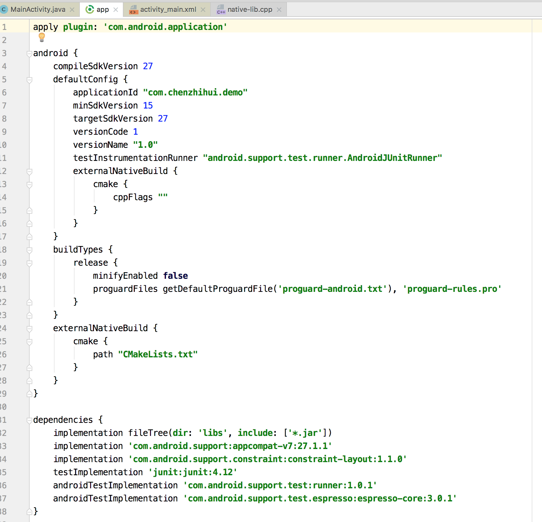Close the MainActivity.java tab
Viewport: 542px width, 522px height.
[x=72, y=10]
